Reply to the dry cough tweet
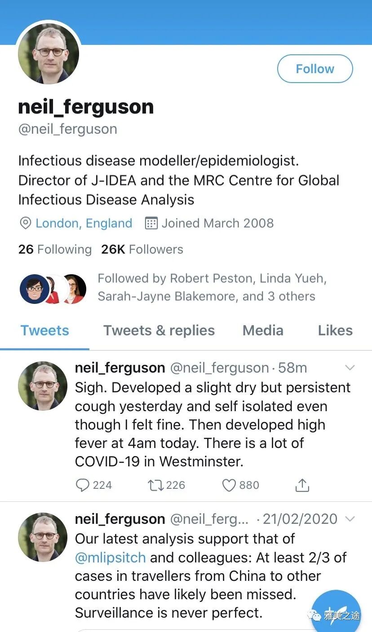372x632 pixels. point(82,485)
